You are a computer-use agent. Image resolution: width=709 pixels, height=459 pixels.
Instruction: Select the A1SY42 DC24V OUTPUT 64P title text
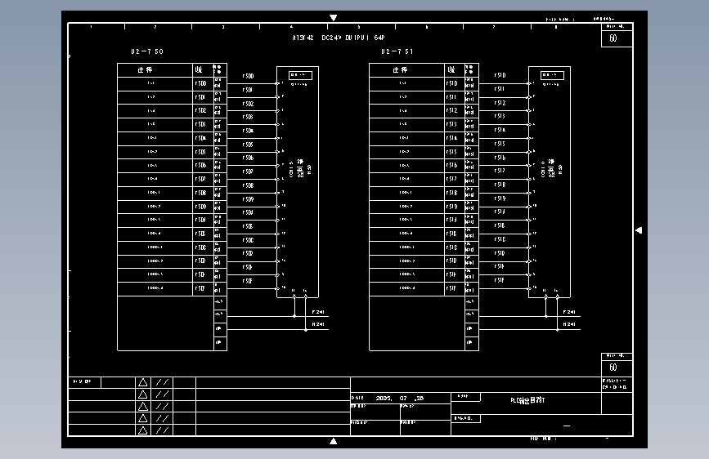339,38
